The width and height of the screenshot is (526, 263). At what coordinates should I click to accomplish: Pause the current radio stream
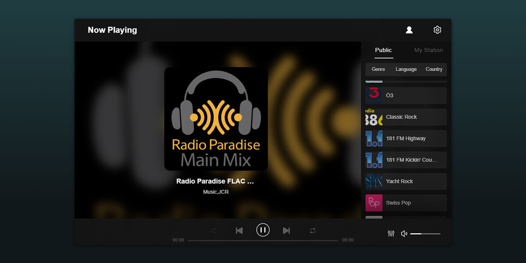coord(263,230)
